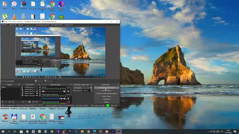Image resolution: width=239 pixels, height=134 pixels.
Task: Click transition duration 300 ms field
Action: (86, 91)
